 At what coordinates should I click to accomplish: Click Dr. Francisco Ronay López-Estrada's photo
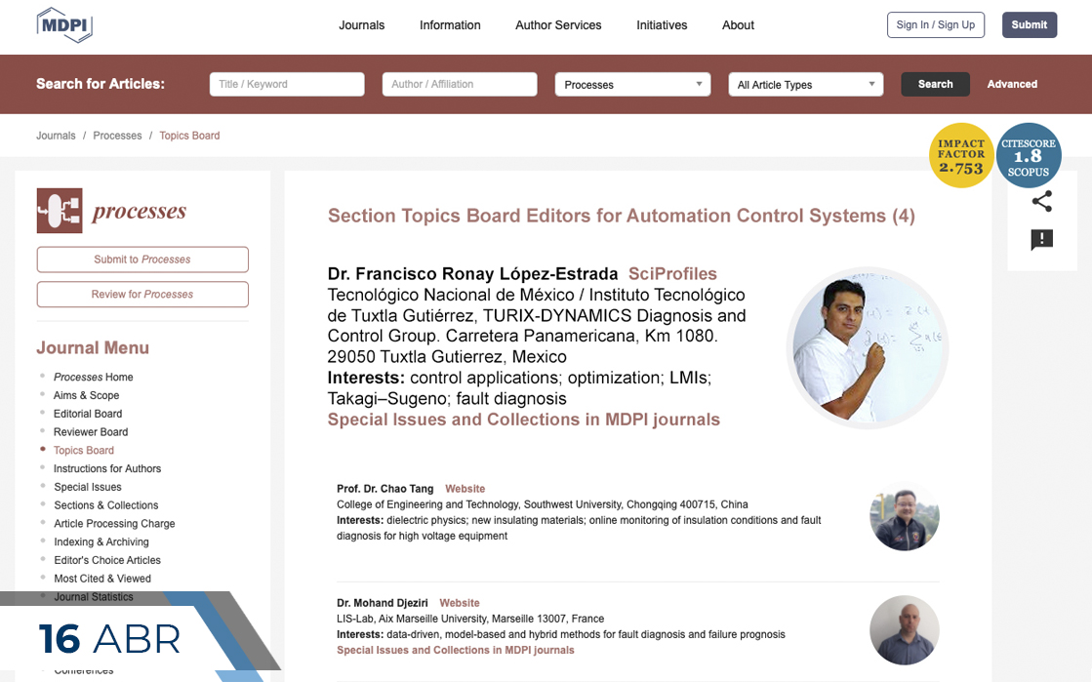point(868,347)
